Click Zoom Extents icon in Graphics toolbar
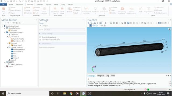This screenshot has height=96, width=172. point(101,23)
